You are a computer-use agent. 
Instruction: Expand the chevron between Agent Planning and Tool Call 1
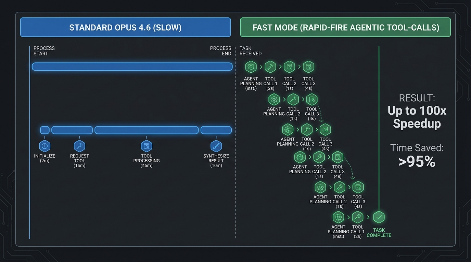260,67
